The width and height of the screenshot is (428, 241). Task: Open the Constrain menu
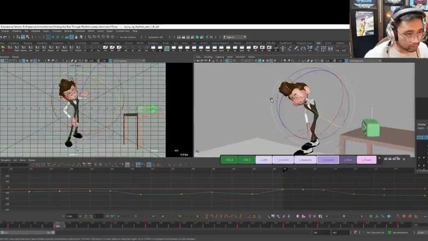(80, 31)
